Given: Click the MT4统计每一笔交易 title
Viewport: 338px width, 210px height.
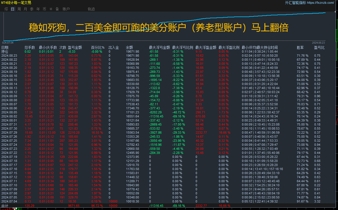Looking at the screenshot, I should (16, 3).
